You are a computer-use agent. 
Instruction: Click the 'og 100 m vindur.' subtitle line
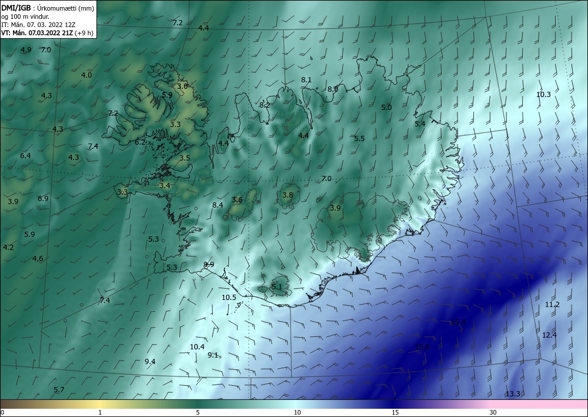click(x=25, y=16)
